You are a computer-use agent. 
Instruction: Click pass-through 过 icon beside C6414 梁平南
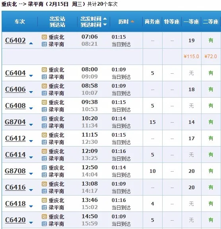click(x=44, y=159)
